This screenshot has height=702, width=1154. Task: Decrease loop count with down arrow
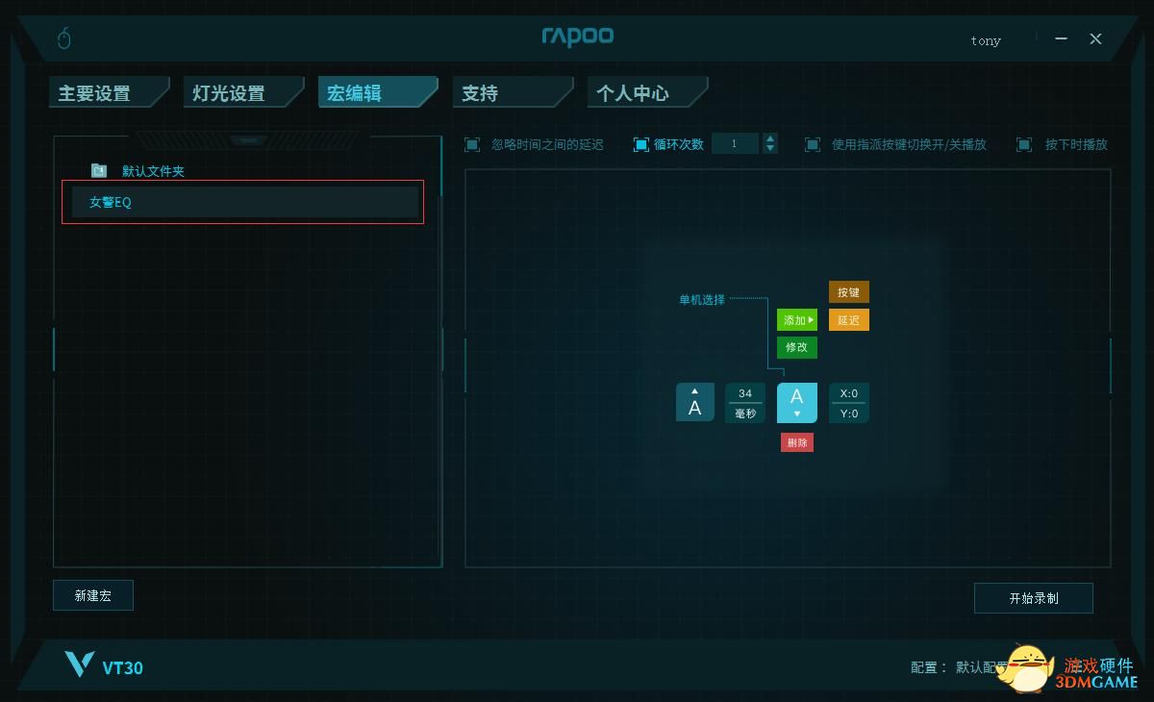(x=770, y=149)
